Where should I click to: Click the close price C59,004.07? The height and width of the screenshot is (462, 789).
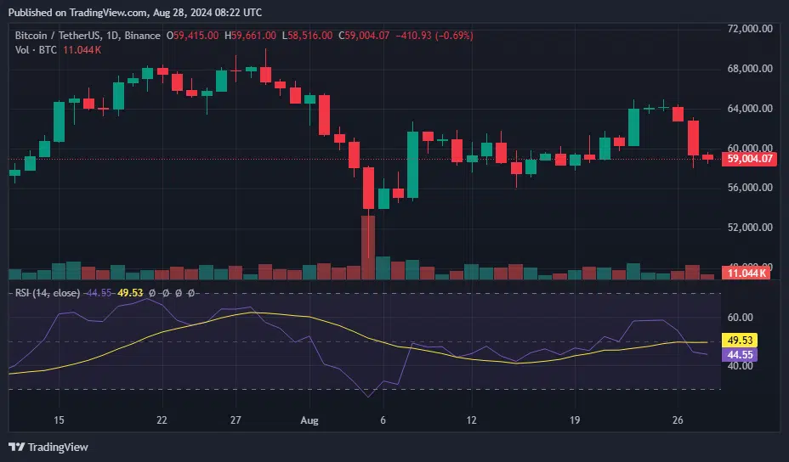[364, 36]
